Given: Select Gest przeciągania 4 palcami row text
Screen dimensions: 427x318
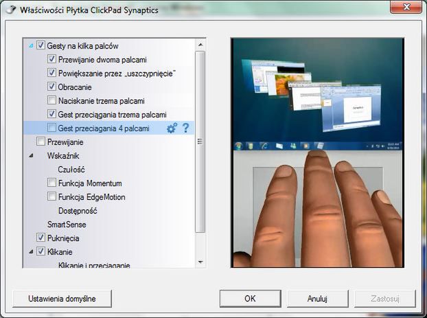Looking at the screenshot, I should [104, 128].
